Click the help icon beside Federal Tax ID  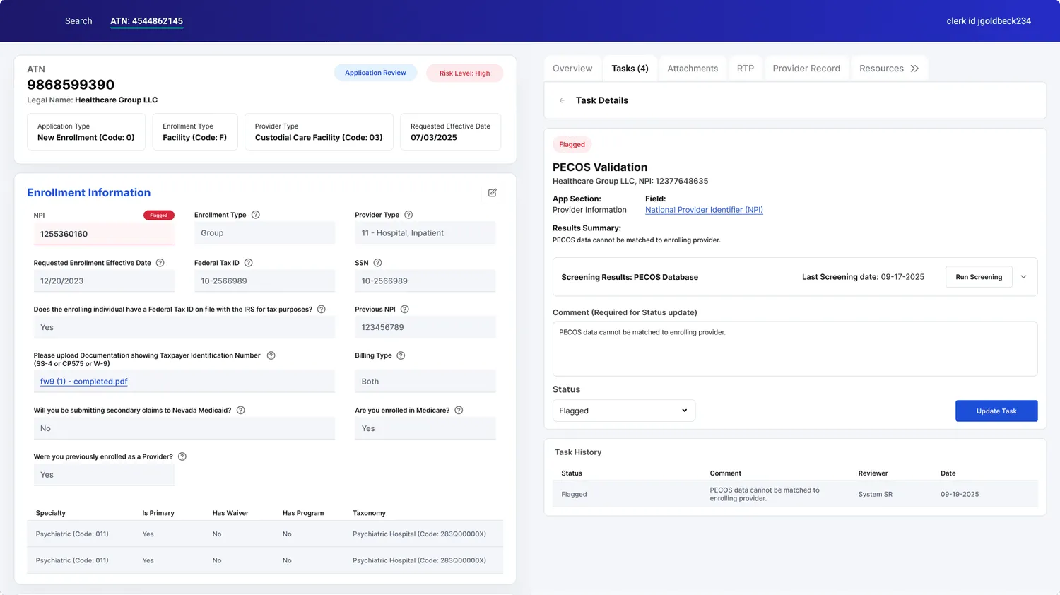(x=249, y=263)
